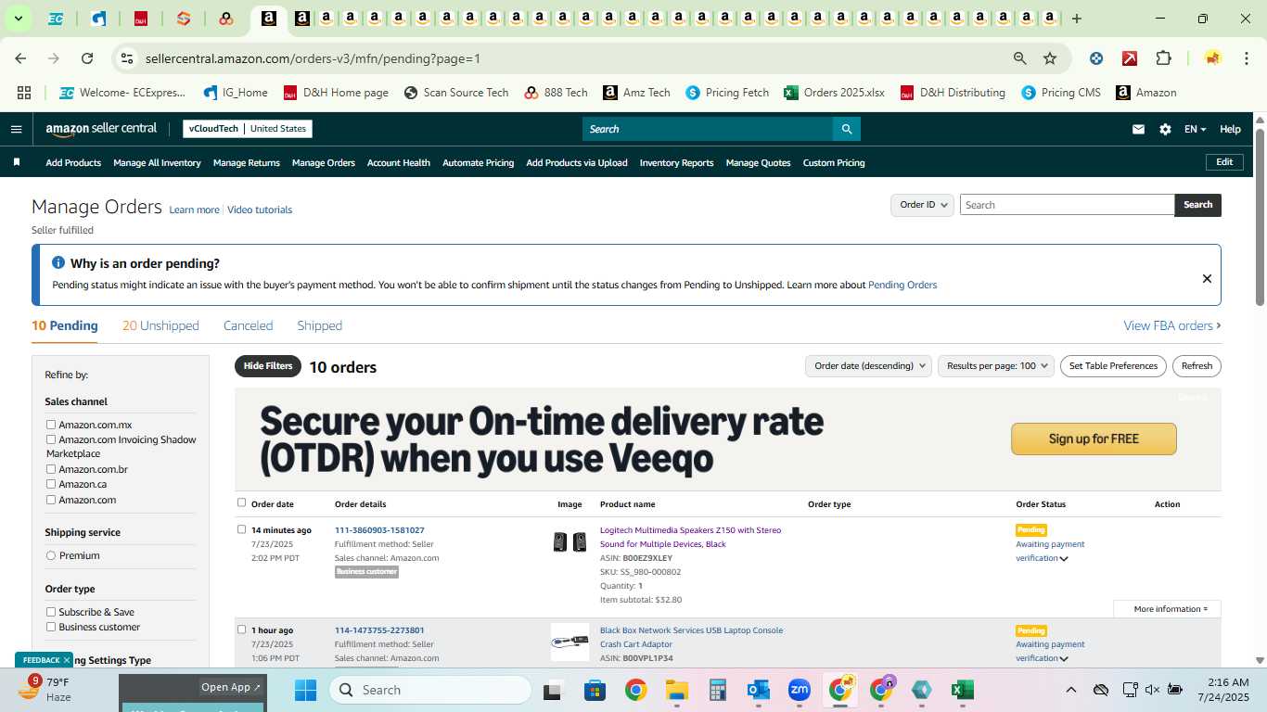Check the Business customer order type
1267x712 pixels.
[x=51, y=627]
